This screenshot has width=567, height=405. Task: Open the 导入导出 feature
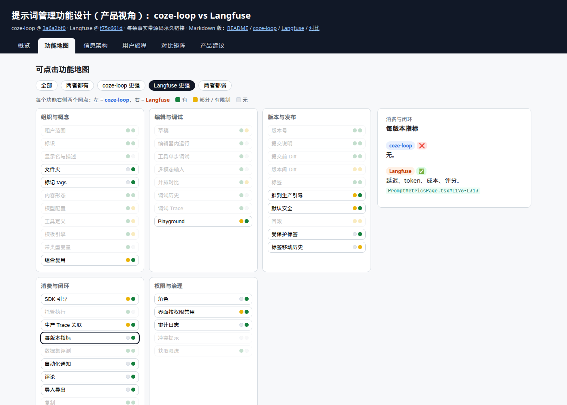(x=90, y=390)
